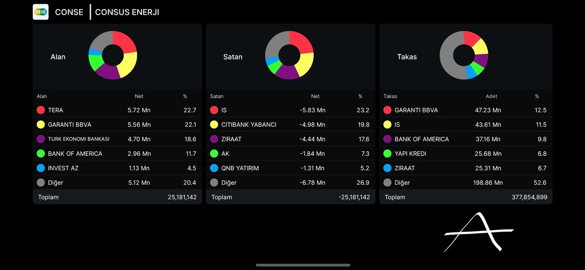
Task: Select the CITIBANK YABANCI seller name
Action: coord(249,124)
